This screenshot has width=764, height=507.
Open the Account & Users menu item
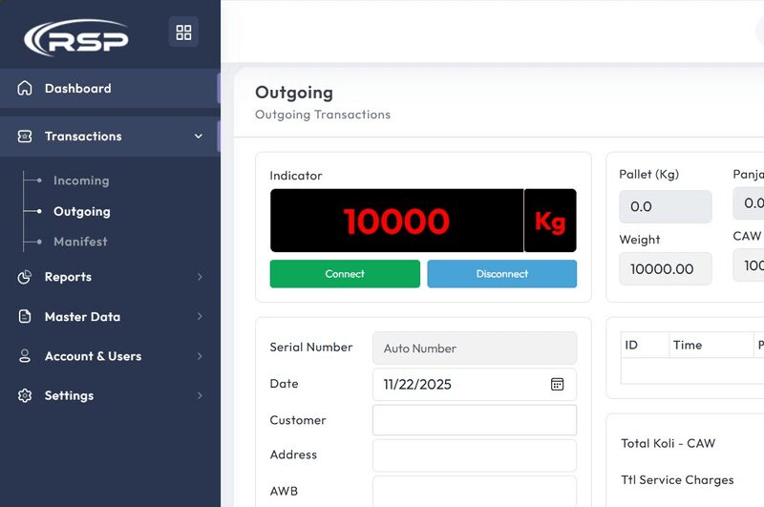[x=110, y=356]
